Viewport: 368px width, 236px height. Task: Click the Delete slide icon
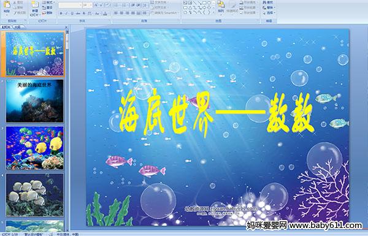[44, 13]
